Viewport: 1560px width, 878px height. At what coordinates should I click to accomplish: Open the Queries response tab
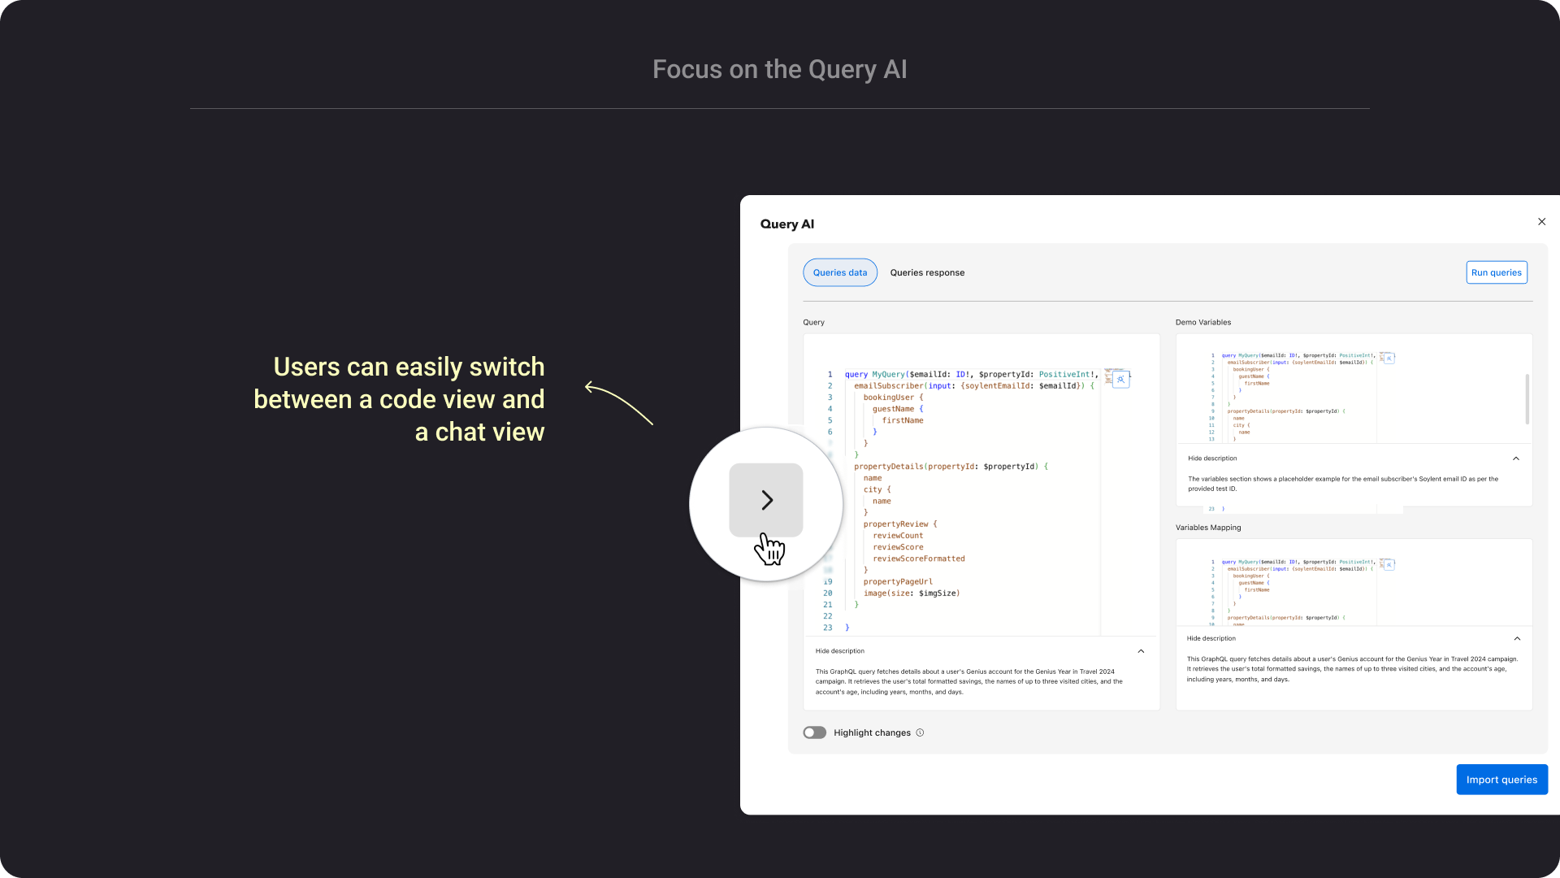point(927,272)
